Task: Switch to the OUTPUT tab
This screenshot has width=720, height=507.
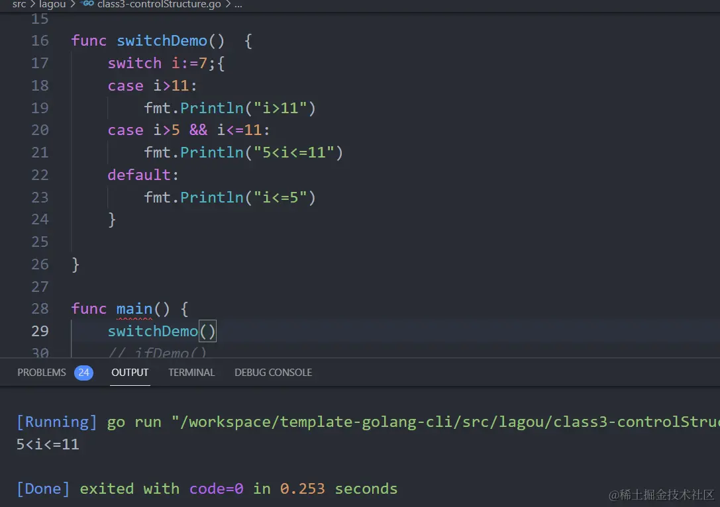Action: click(x=130, y=373)
